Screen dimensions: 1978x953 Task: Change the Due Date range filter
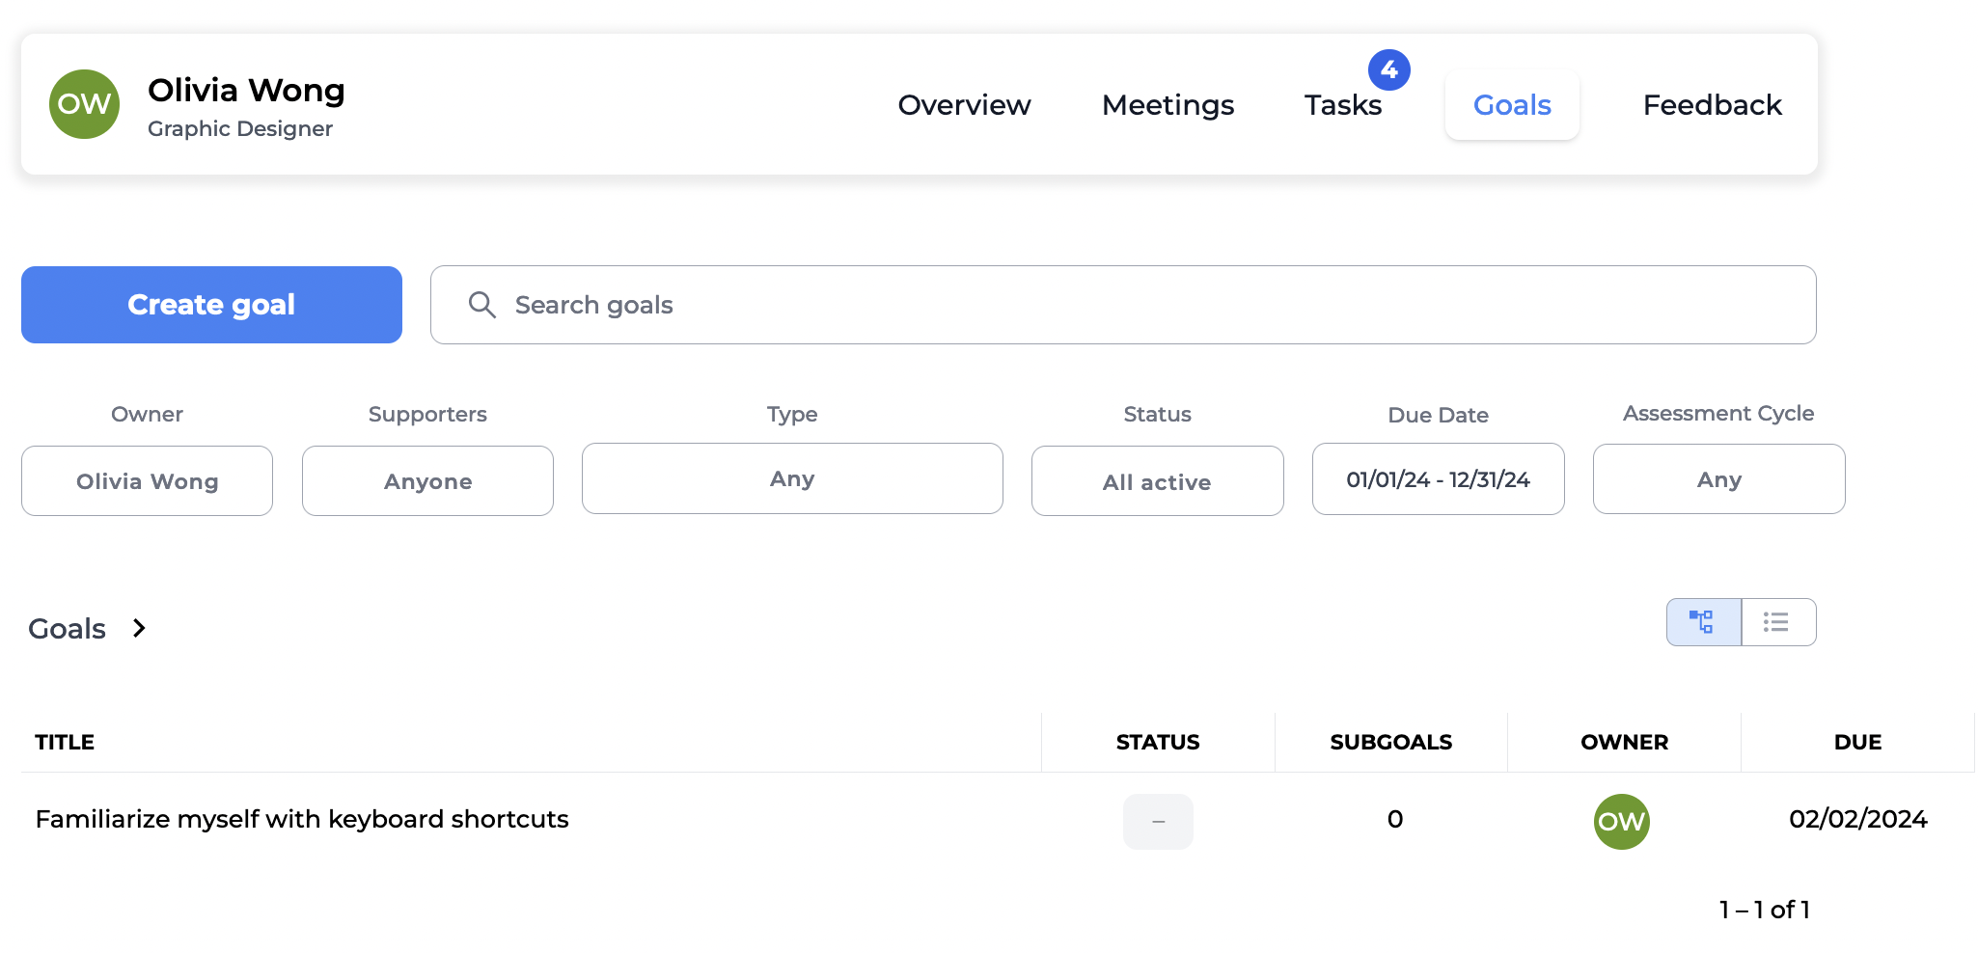[1438, 478]
